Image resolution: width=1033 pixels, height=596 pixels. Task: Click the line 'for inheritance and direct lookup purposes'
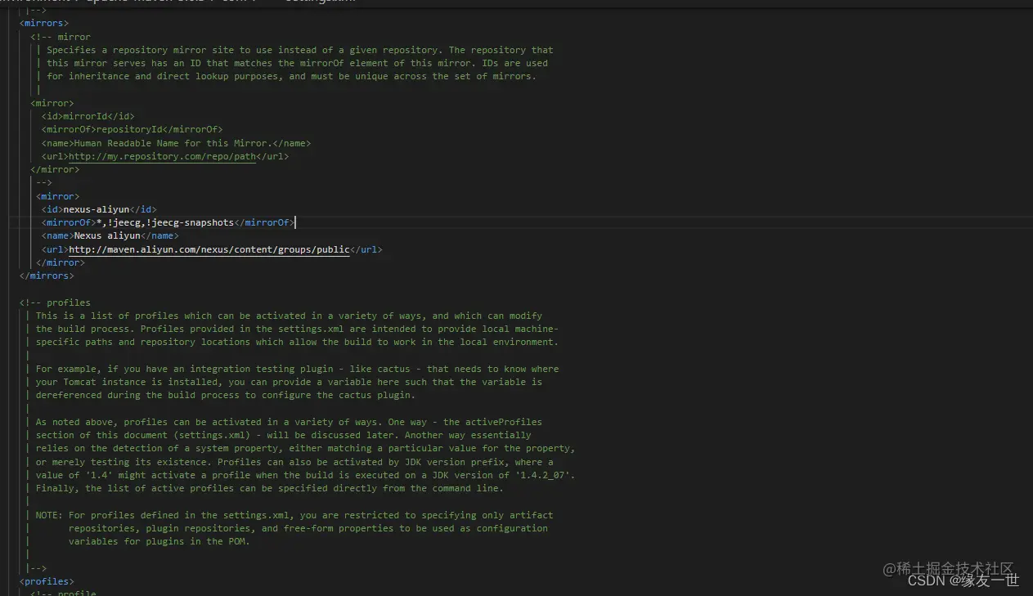(291, 76)
